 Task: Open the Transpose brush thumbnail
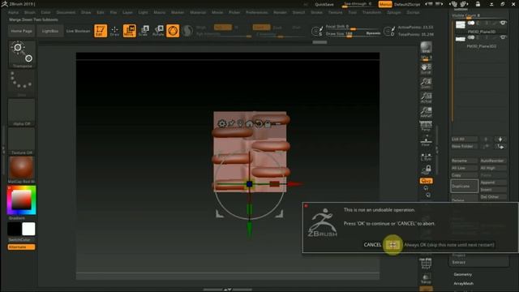(x=22, y=54)
